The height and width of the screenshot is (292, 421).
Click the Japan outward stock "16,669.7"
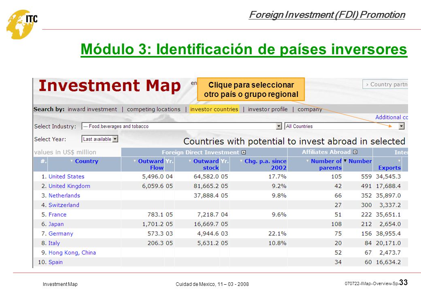[x=206, y=224]
